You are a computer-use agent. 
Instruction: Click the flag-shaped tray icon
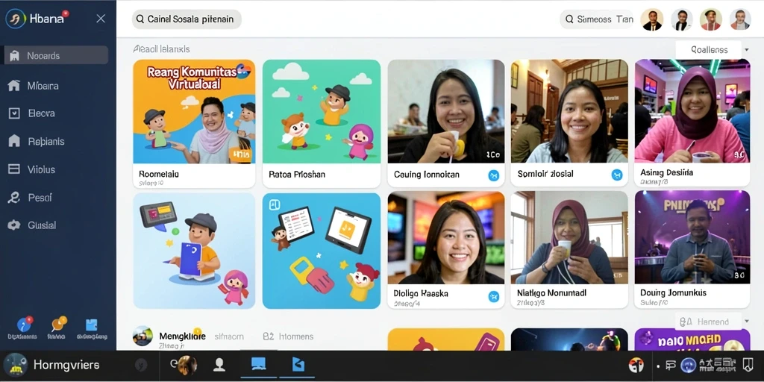(671, 365)
